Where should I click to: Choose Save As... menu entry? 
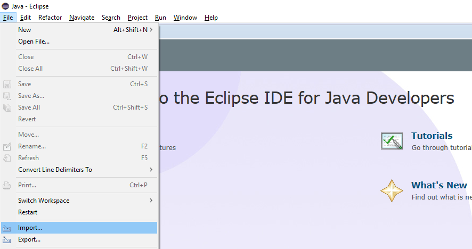tap(79, 96)
